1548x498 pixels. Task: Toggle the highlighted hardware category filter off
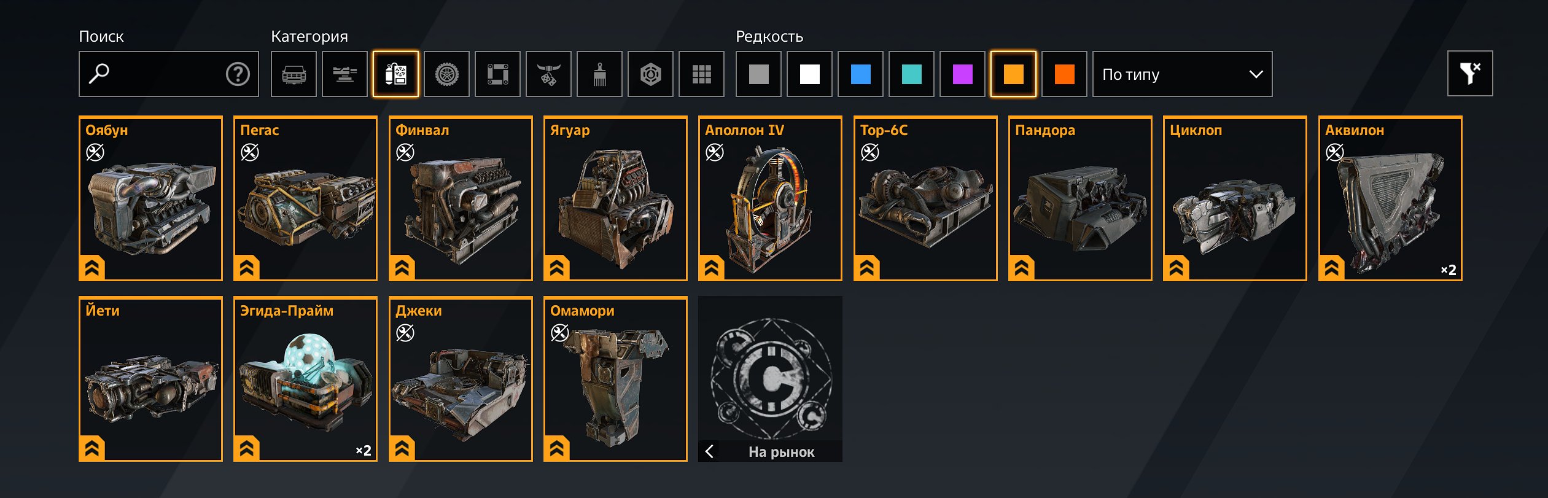pos(395,74)
